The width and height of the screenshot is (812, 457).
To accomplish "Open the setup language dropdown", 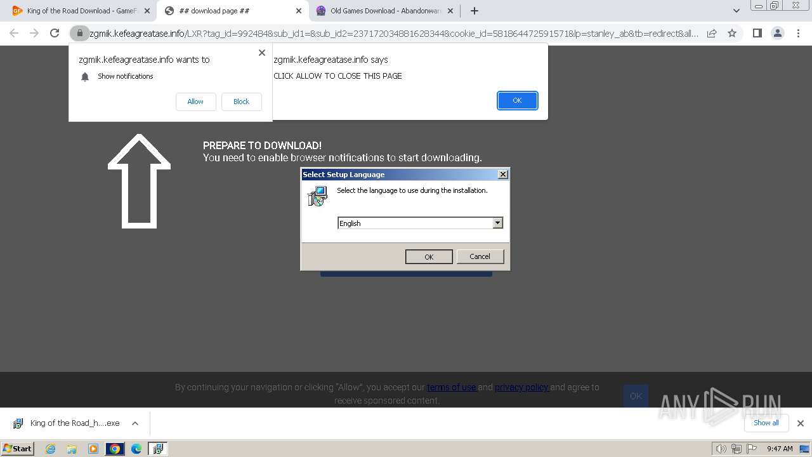I will coord(498,223).
